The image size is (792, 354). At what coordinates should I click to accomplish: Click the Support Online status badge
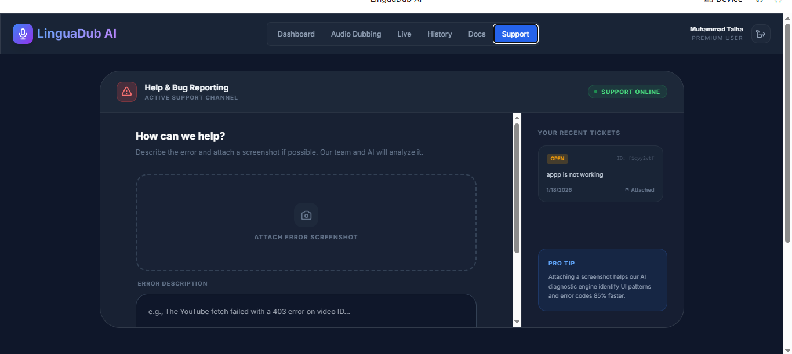[x=627, y=92]
